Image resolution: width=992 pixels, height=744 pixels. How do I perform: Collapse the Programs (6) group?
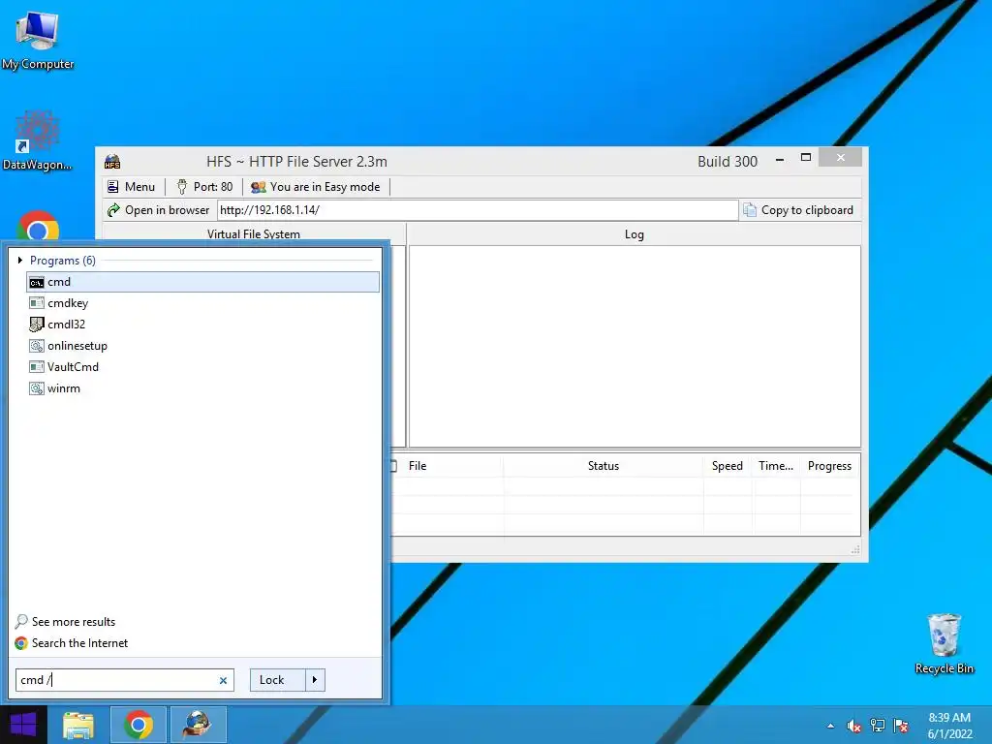tap(20, 260)
